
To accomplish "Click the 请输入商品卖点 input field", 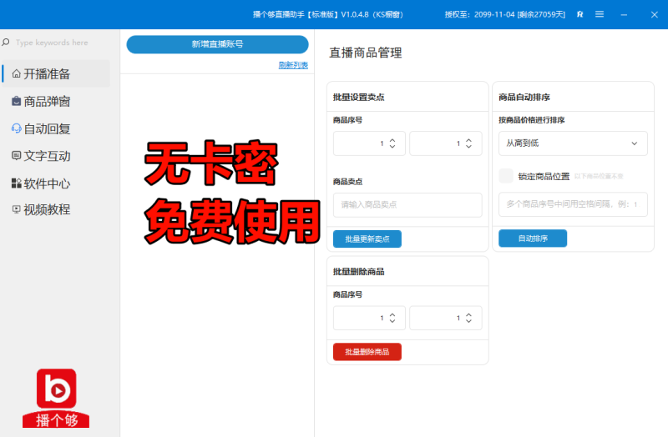I will [x=407, y=204].
